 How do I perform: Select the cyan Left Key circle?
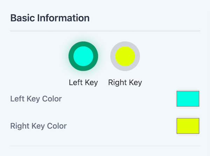coord(83,56)
